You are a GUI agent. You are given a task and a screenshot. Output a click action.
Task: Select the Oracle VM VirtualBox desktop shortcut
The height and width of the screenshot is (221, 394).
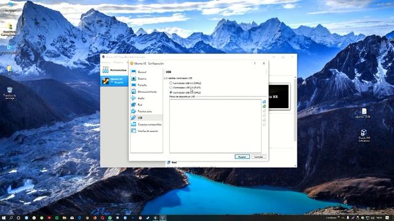[364, 135]
